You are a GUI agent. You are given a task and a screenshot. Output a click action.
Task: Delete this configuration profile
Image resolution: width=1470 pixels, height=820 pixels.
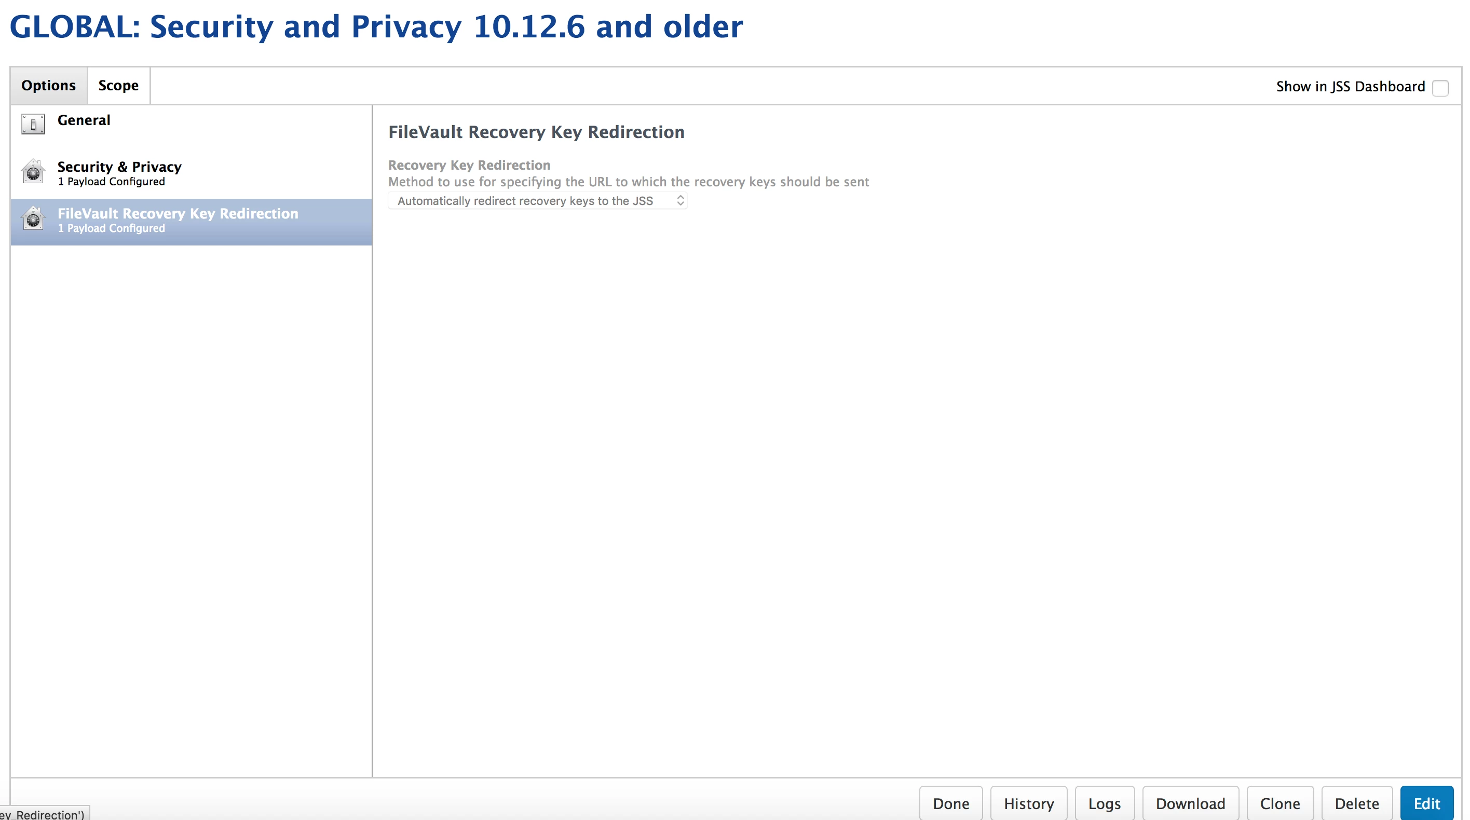coord(1356,803)
